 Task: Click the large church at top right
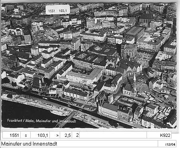click(146, 18)
